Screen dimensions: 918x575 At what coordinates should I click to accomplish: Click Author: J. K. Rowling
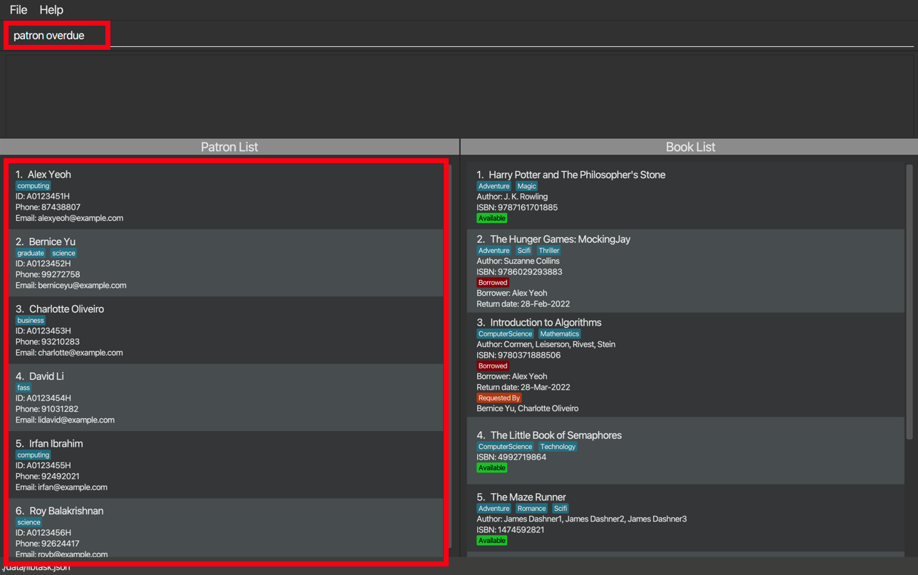[512, 197]
